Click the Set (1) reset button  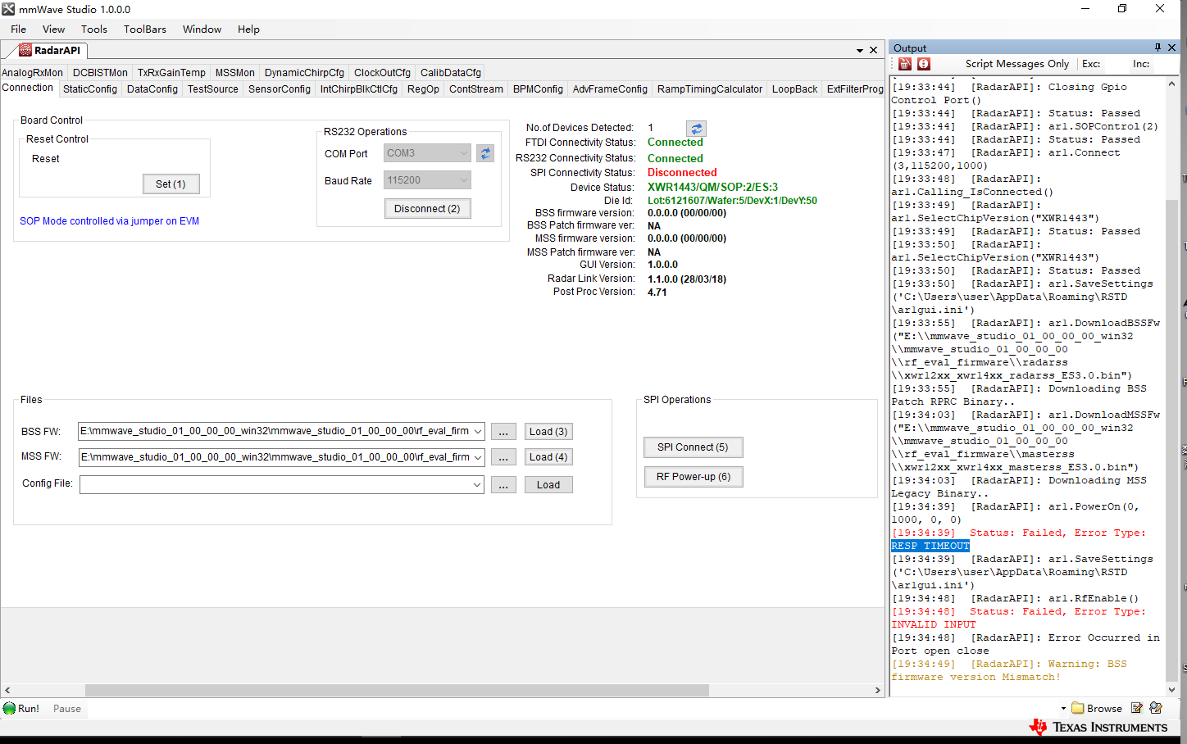pyautogui.click(x=171, y=184)
